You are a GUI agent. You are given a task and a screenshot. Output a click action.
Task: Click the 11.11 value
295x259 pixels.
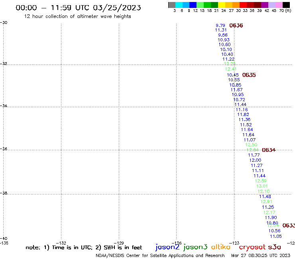(x=258, y=171)
